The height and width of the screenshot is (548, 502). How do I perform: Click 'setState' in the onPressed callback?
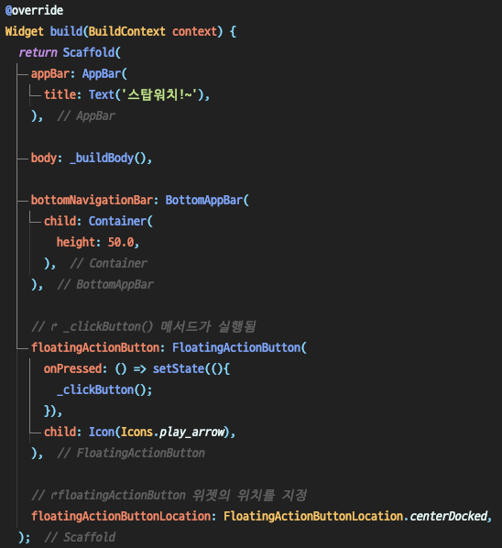tap(179, 368)
